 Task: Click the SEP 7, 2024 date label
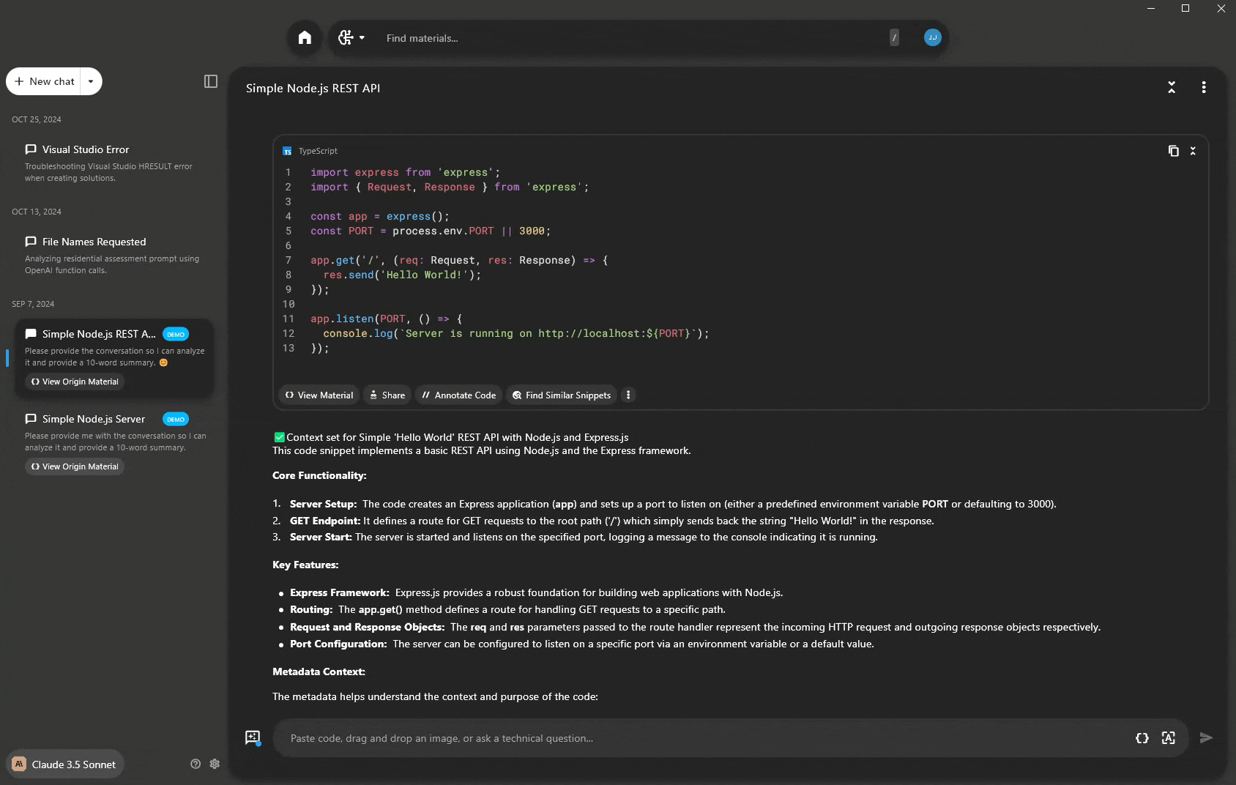pos(33,304)
